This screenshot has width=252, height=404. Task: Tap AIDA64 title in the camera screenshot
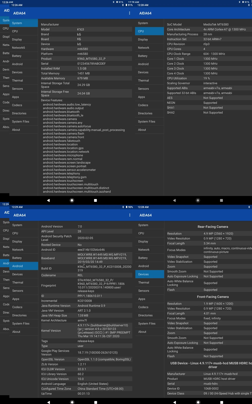[x=146, y=215]
